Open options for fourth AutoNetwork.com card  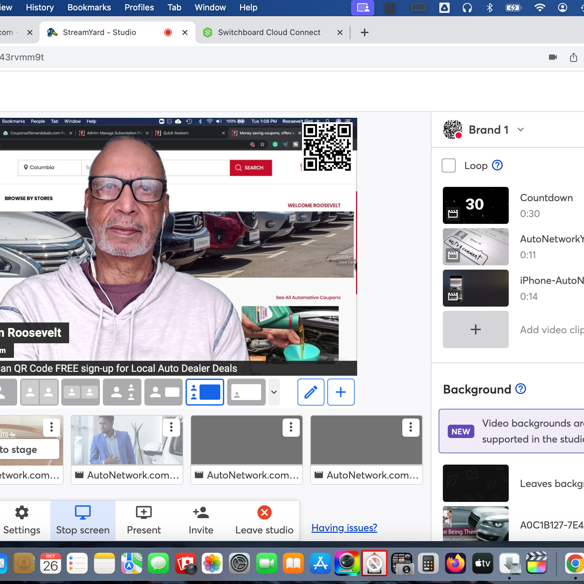coord(411,427)
